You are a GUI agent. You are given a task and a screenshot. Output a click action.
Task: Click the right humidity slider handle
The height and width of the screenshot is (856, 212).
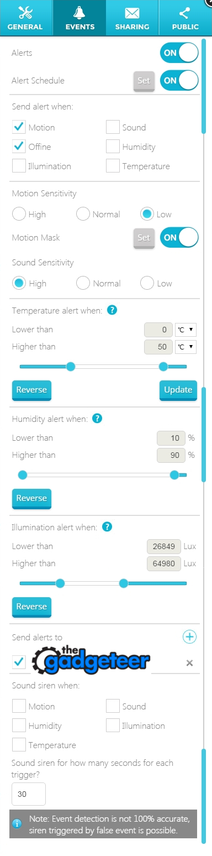pos(174,474)
